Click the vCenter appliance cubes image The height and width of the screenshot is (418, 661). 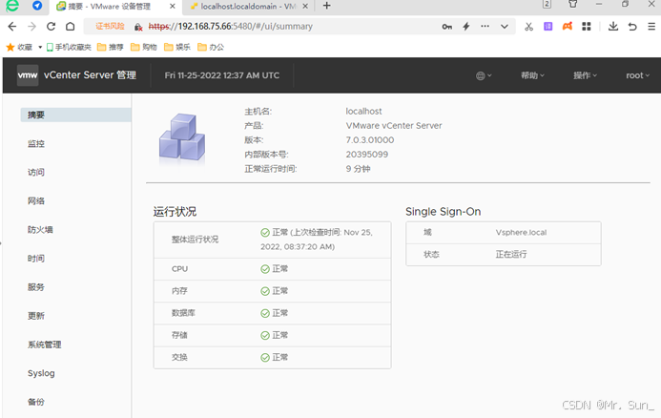[181, 137]
